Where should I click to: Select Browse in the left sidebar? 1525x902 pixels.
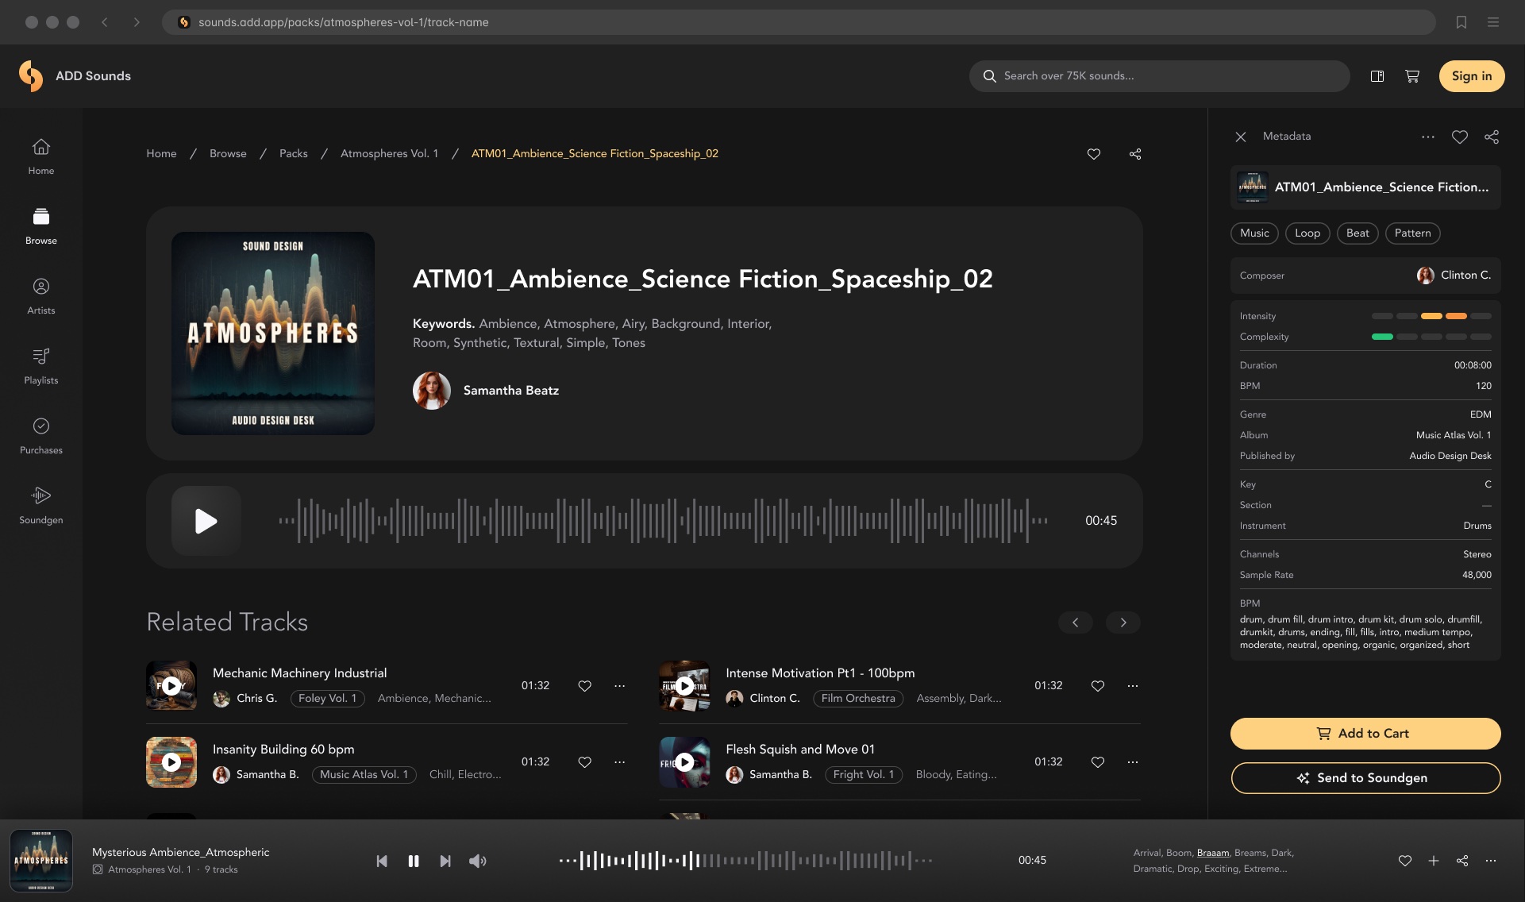point(40,225)
